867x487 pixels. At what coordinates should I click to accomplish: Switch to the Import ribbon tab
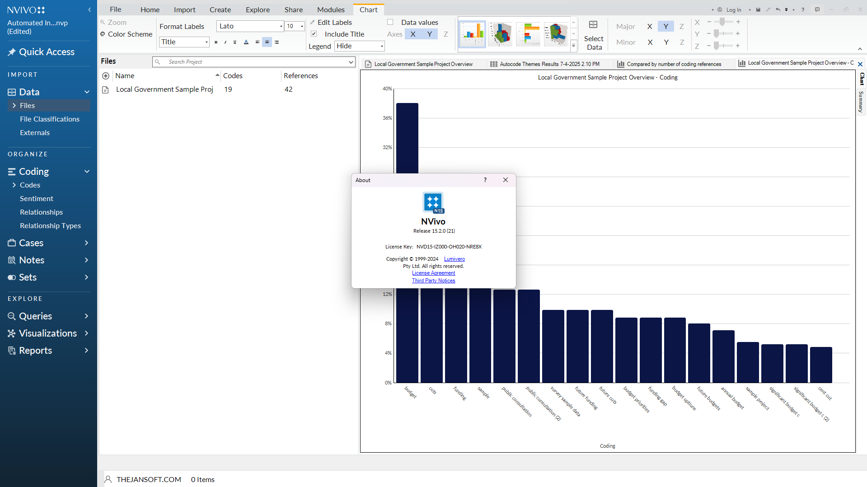185,9
